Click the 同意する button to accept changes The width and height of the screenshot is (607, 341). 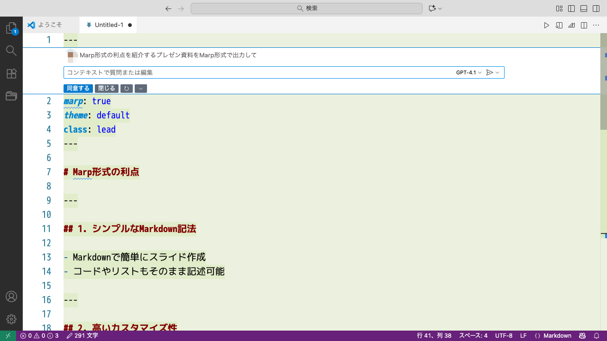pos(78,89)
